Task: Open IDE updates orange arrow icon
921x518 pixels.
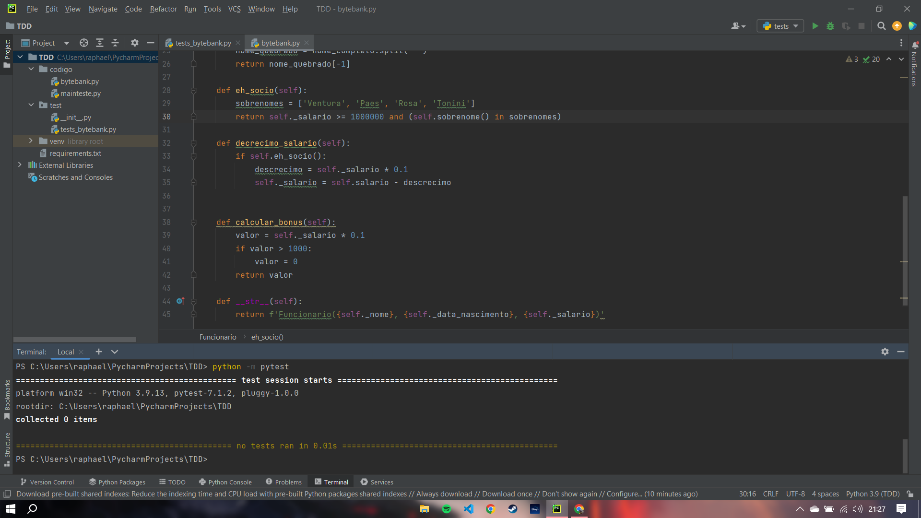Action: [x=897, y=26]
